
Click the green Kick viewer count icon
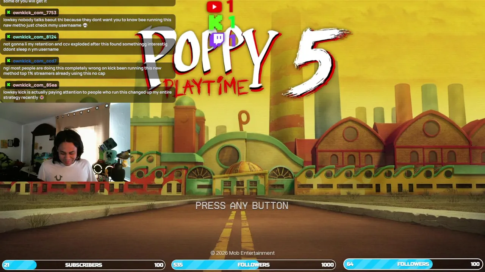216,23
